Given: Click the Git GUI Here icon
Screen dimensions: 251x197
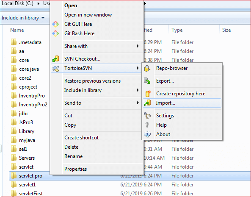Looking at the screenshot, I should pyautogui.click(x=55, y=24).
